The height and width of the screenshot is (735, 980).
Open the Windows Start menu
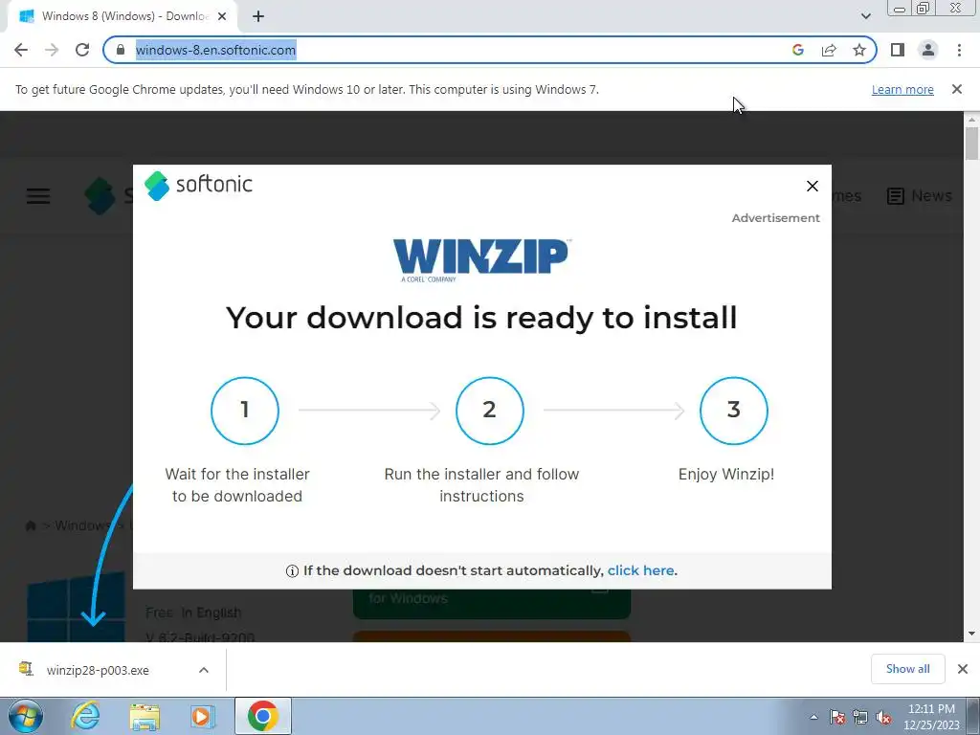pos(26,716)
